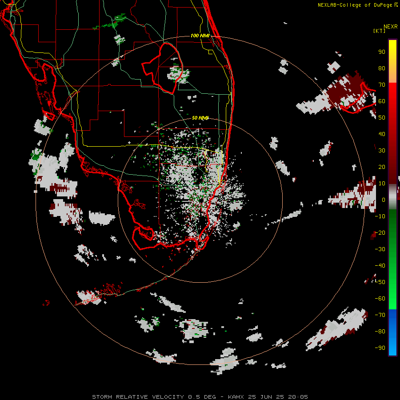Click the positive 10 value on velocity scale
Viewport: 400px width, 400px height.
(382, 184)
